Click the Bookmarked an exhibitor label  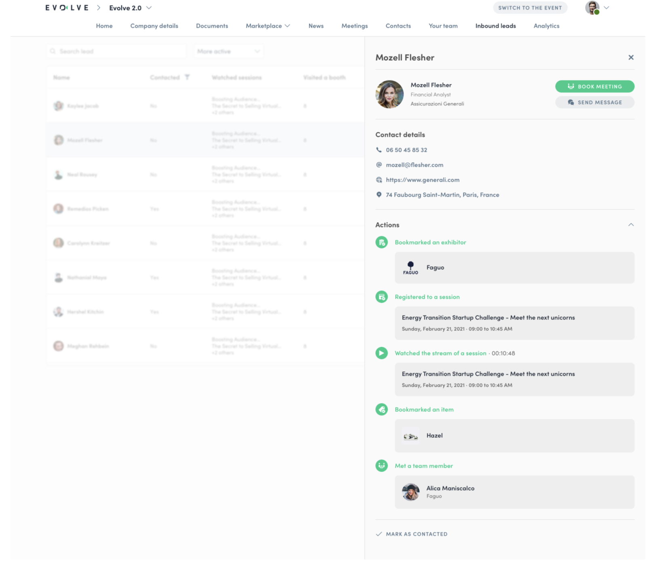(430, 242)
